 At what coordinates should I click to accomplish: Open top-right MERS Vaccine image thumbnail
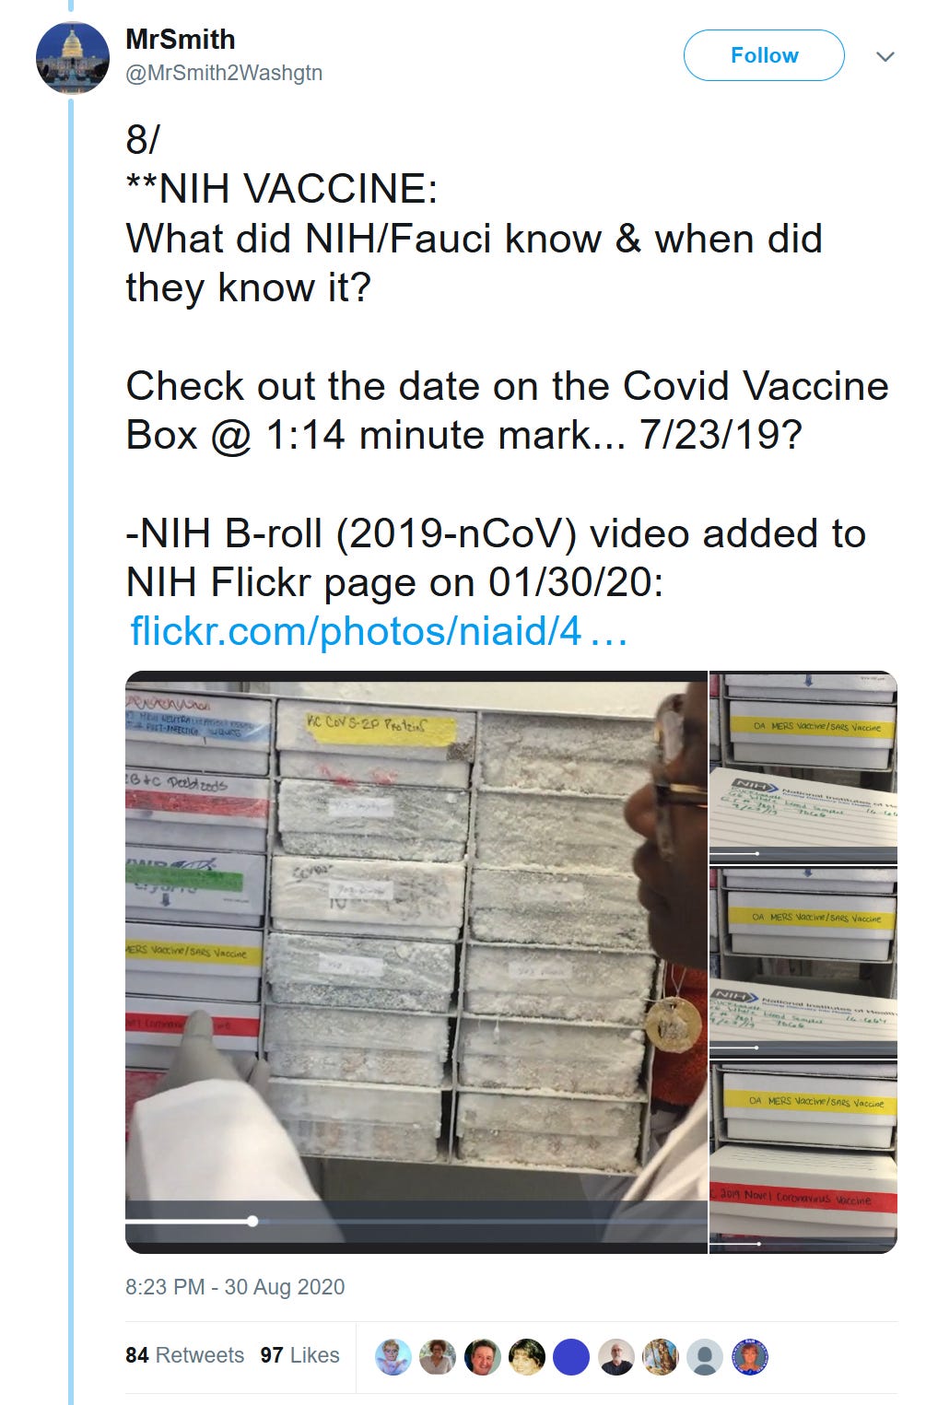click(803, 767)
